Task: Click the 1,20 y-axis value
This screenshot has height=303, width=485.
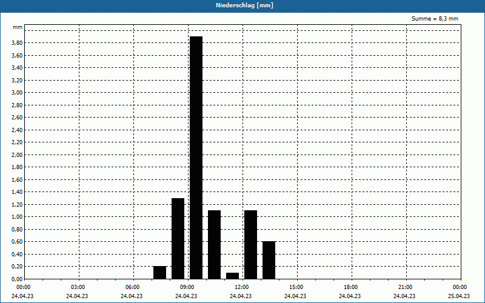Action: pyautogui.click(x=17, y=204)
